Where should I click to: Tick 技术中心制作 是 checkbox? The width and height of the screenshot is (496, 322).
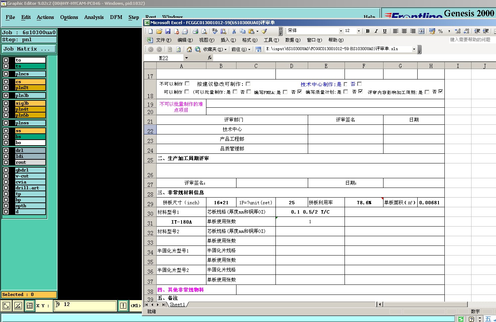pyautogui.click(x=346, y=84)
